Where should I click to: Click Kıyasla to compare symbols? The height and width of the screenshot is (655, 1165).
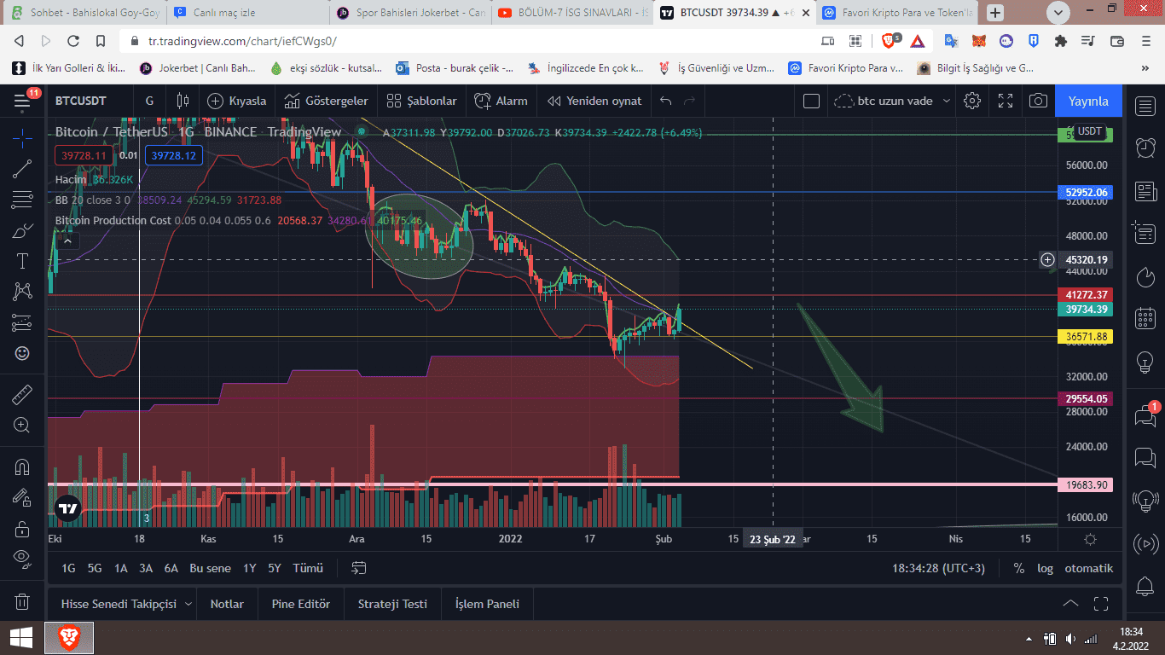pyautogui.click(x=236, y=101)
